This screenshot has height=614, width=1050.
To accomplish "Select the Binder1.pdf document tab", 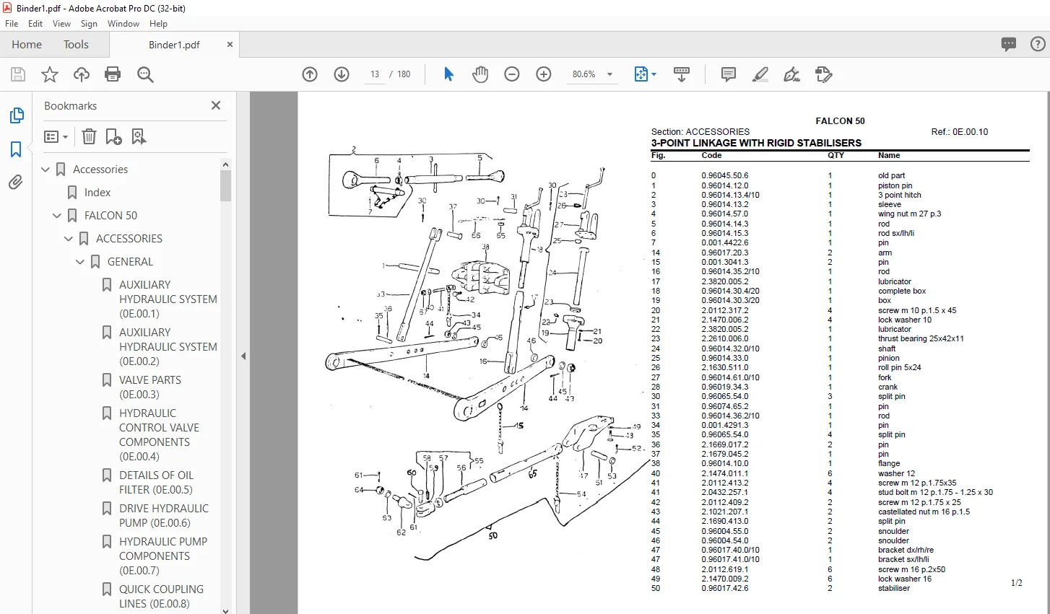I will pos(174,45).
